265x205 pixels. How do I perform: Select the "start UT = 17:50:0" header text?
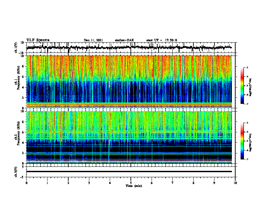[x=162, y=40]
